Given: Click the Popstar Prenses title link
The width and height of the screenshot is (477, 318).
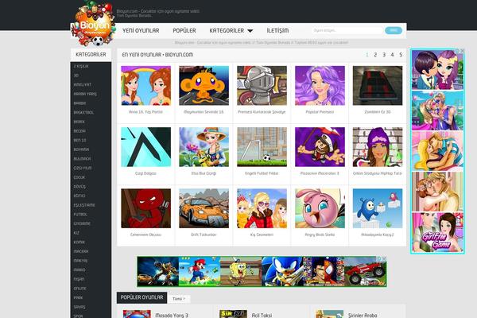Looking at the screenshot, I should pyautogui.click(x=320, y=112).
